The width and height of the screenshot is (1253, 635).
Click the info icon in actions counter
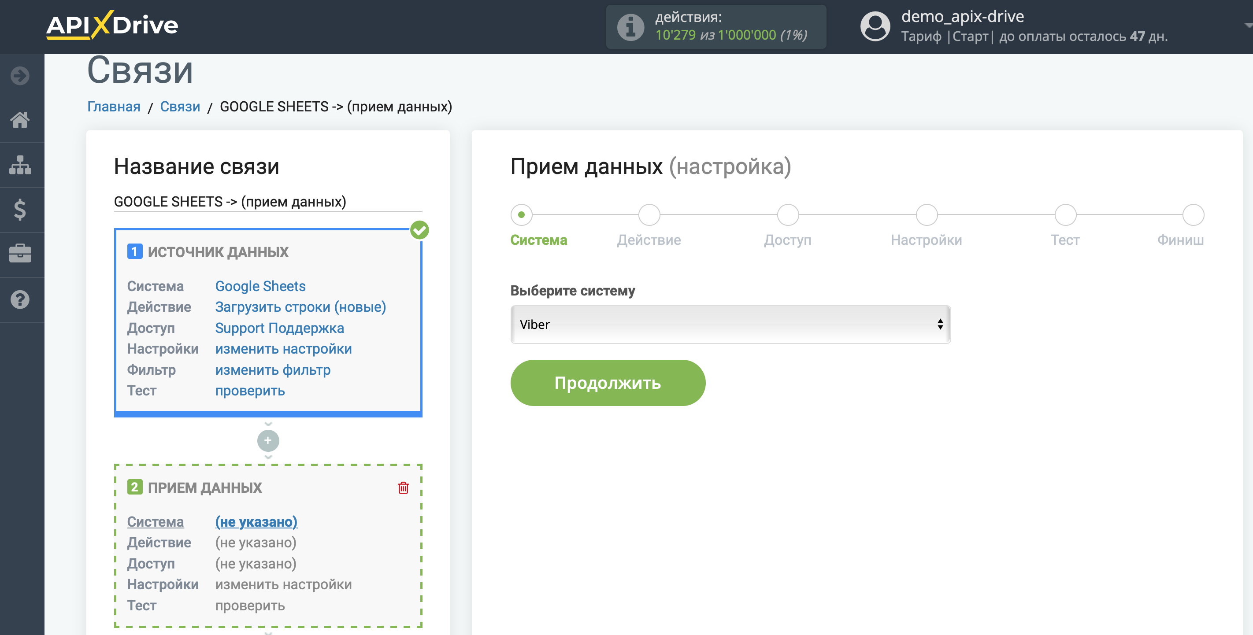(x=630, y=27)
